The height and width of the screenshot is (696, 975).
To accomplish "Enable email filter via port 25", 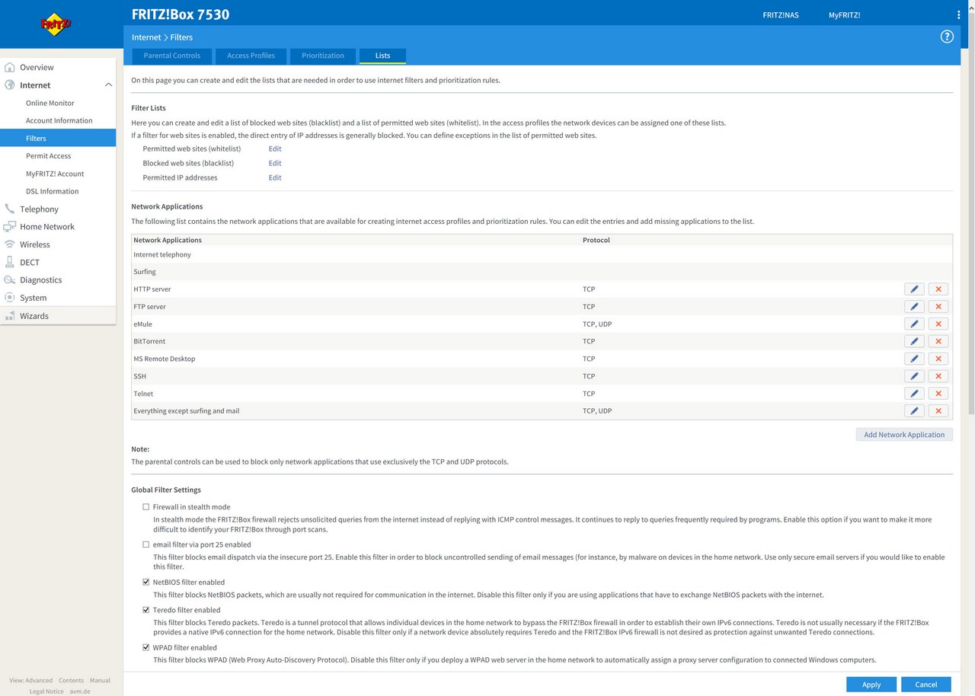I will tap(146, 544).
